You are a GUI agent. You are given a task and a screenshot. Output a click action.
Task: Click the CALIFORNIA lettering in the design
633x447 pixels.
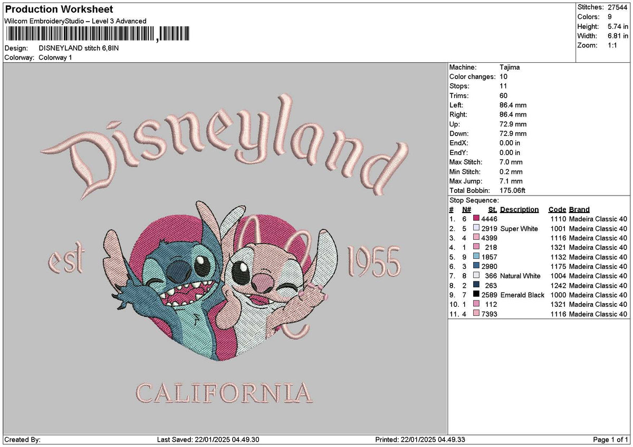click(x=224, y=393)
